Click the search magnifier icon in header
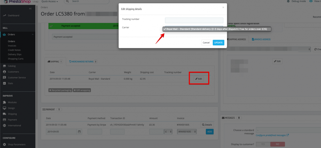Screen dimensions: 321x148 pos(68,1)
